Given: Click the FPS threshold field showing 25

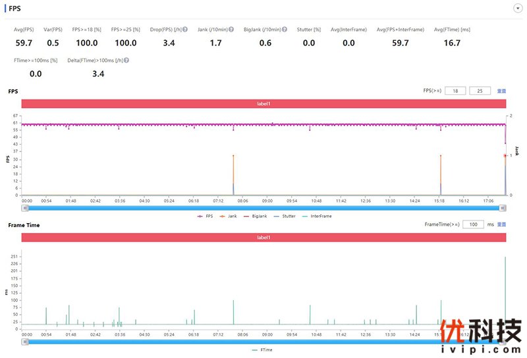Looking at the screenshot, I should coord(480,91).
